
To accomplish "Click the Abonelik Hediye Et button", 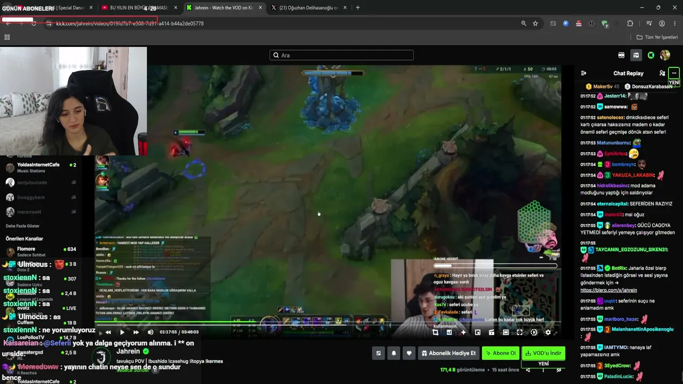I will [x=448, y=353].
